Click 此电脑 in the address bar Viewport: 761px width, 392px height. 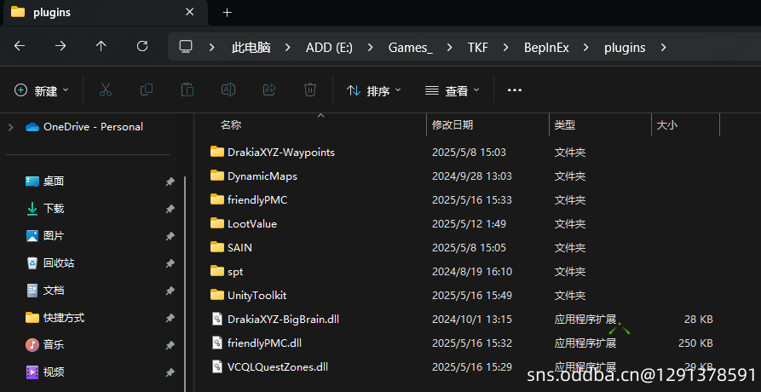pos(251,48)
